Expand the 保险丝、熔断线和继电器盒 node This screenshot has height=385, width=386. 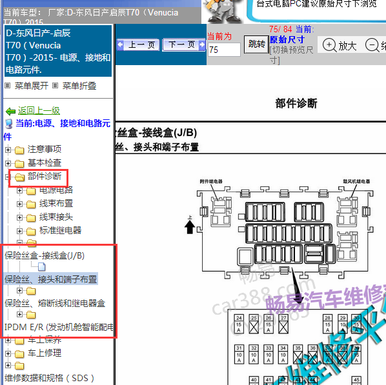tap(19, 291)
